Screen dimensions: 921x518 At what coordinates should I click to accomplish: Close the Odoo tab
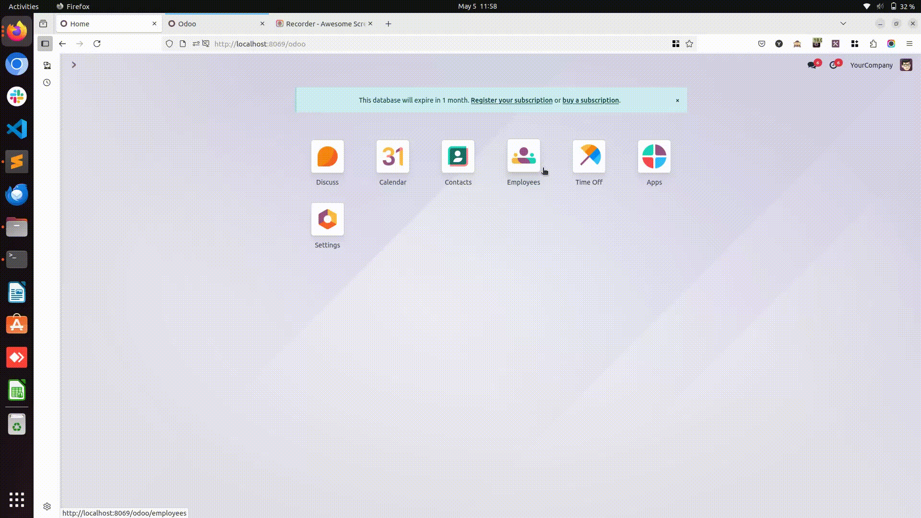pyautogui.click(x=262, y=24)
